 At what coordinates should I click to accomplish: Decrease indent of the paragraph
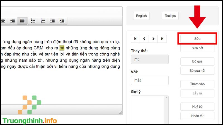[x=52, y=21]
